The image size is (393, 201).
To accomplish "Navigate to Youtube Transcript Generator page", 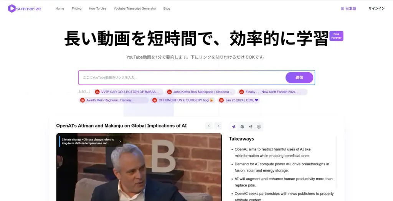I will [135, 8].
